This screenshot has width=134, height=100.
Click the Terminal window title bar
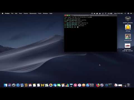(x=90, y=16)
